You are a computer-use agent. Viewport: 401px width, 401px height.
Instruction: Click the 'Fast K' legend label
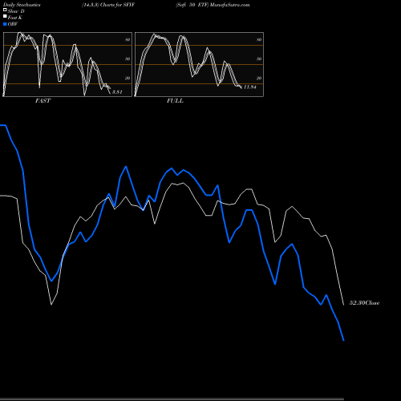click(15, 18)
